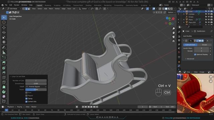Open the File menu
Viewport: 214px width, 120px height.
[x=6, y=5]
